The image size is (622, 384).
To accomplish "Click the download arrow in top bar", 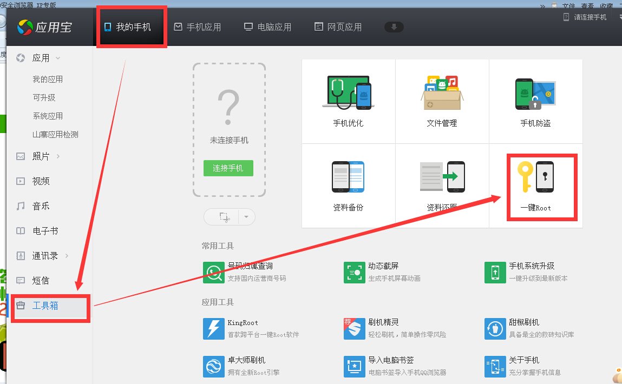I will click(394, 27).
